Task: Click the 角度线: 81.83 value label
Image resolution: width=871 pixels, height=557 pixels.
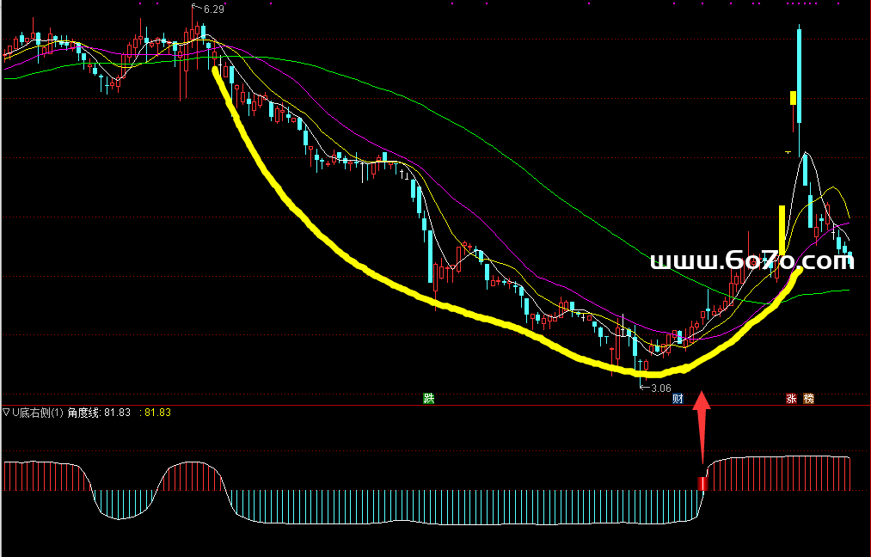Action: 99,413
